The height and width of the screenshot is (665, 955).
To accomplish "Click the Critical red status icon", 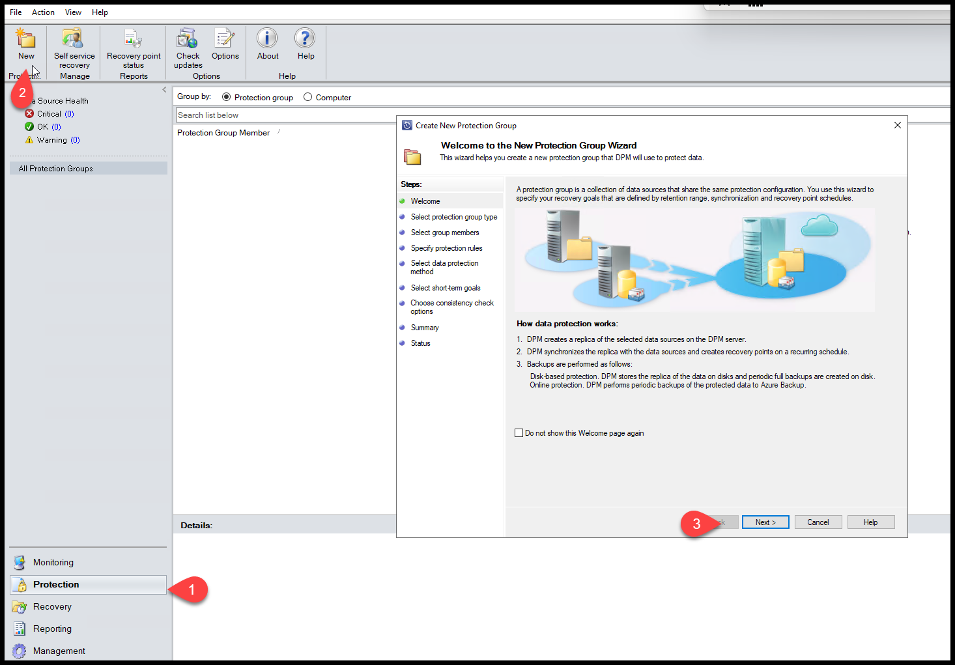I will pyautogui.click(x=29, y=113).
